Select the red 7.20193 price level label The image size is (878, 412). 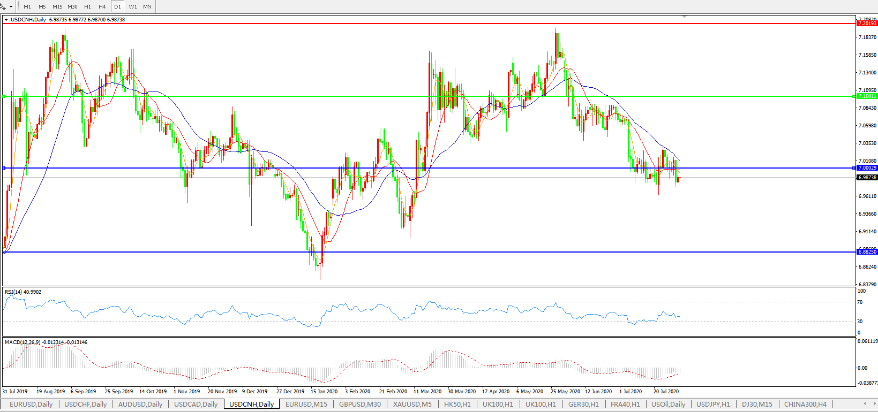(x=867, y=24)
